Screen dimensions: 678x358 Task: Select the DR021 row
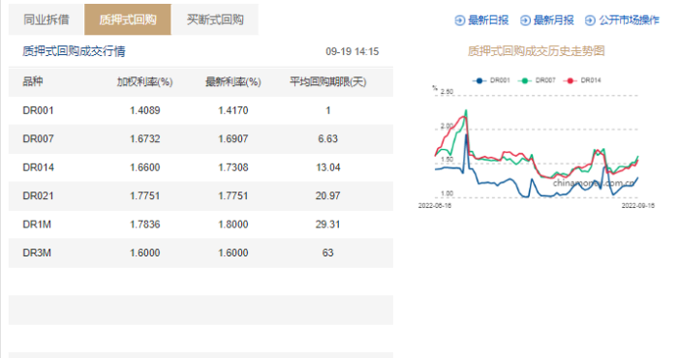200,196
